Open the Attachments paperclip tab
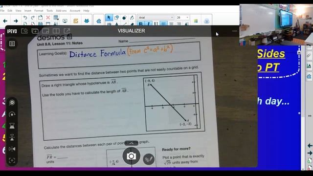The image size is (313, 176). coord(309,55)
